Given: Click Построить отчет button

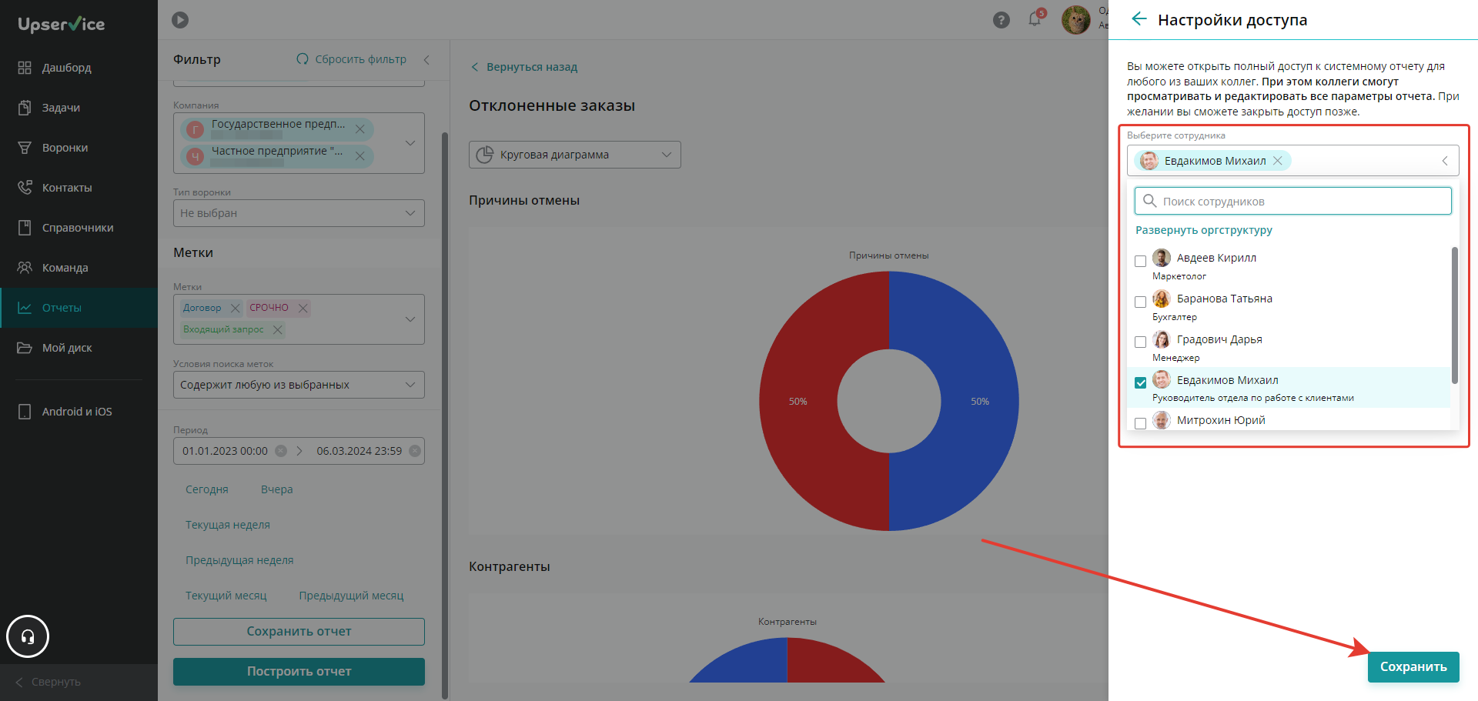Looking at the screenshot, I should pos(299,672).
